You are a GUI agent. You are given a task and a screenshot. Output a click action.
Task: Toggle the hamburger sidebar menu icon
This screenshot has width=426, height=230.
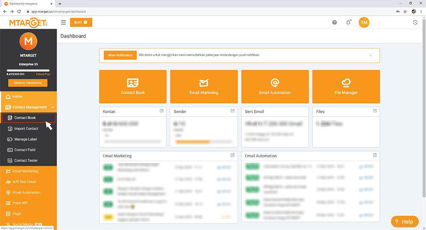[x=63, y=22]
